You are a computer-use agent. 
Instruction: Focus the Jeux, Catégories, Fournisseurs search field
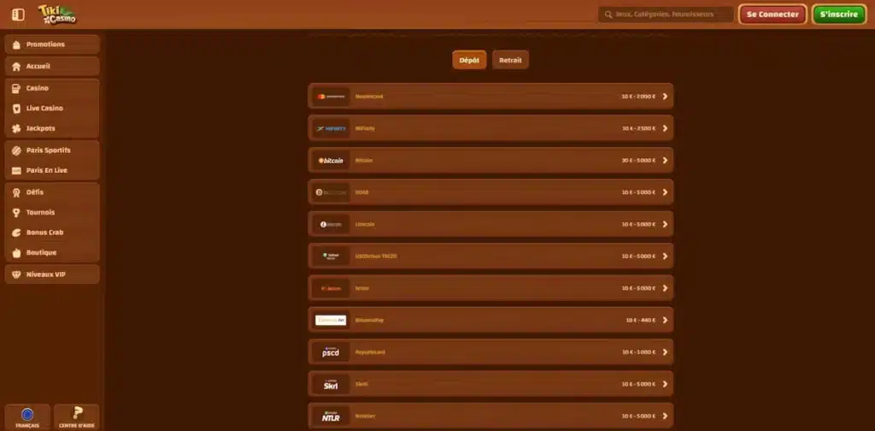666,15
